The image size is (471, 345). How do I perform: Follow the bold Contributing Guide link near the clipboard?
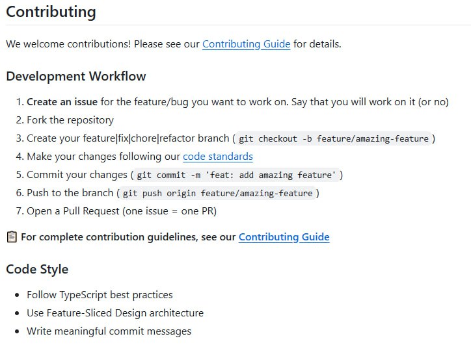[x=284, y=237]
